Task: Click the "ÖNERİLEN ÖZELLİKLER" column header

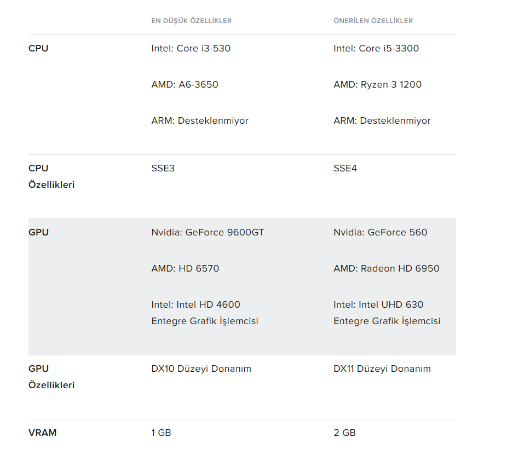Action: pos(373,21)
